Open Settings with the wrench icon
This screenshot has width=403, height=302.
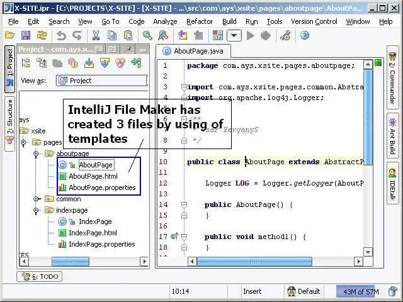(285, 35)
